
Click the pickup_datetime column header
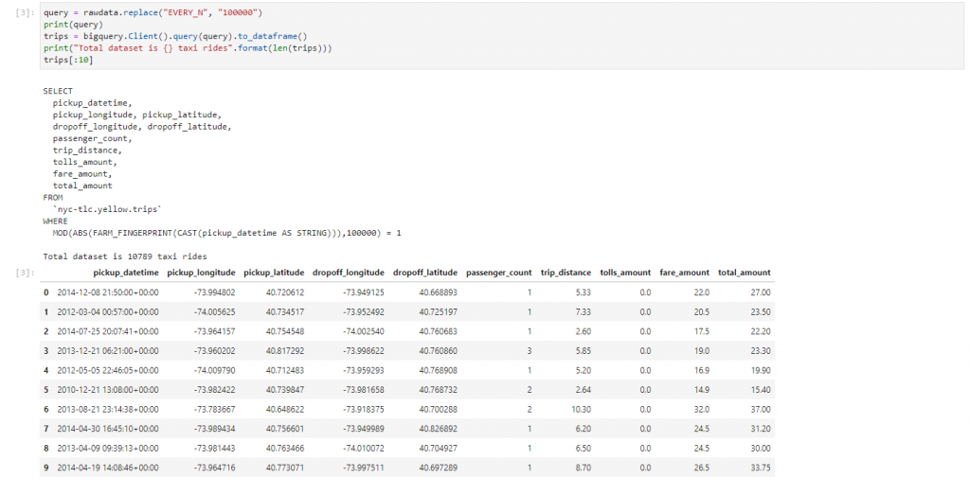tap(126, 273)
